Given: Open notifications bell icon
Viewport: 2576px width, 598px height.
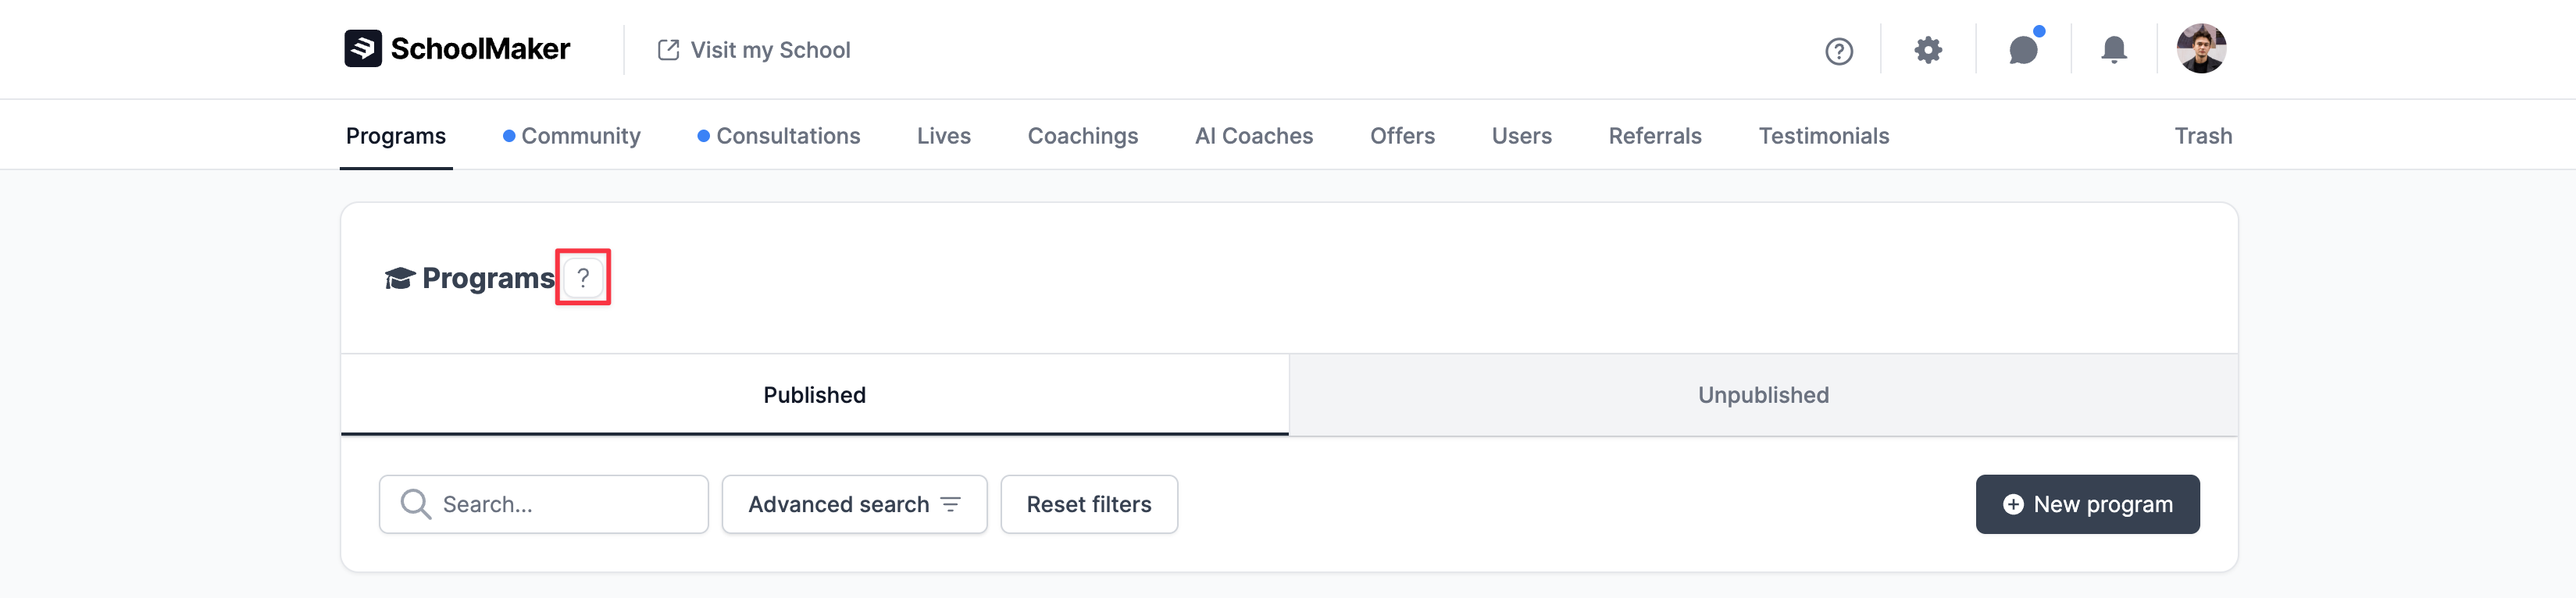Looking at the screenshot, I should [2113, 50].
